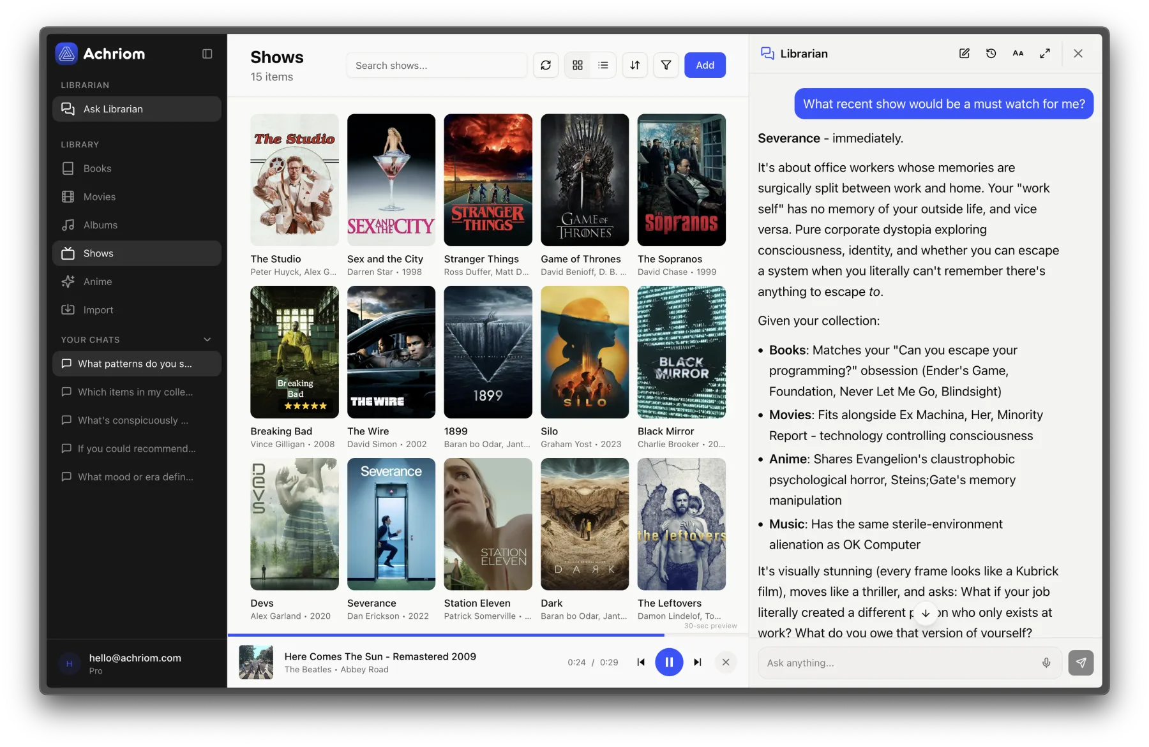The width and height of the screenshot is (1149, 747).
Task: Open Black Mirror poster
Action: click(682, 352)
